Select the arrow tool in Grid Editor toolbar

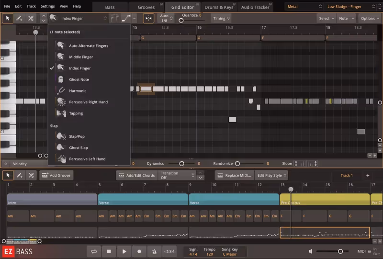click(x=8, y=18)
